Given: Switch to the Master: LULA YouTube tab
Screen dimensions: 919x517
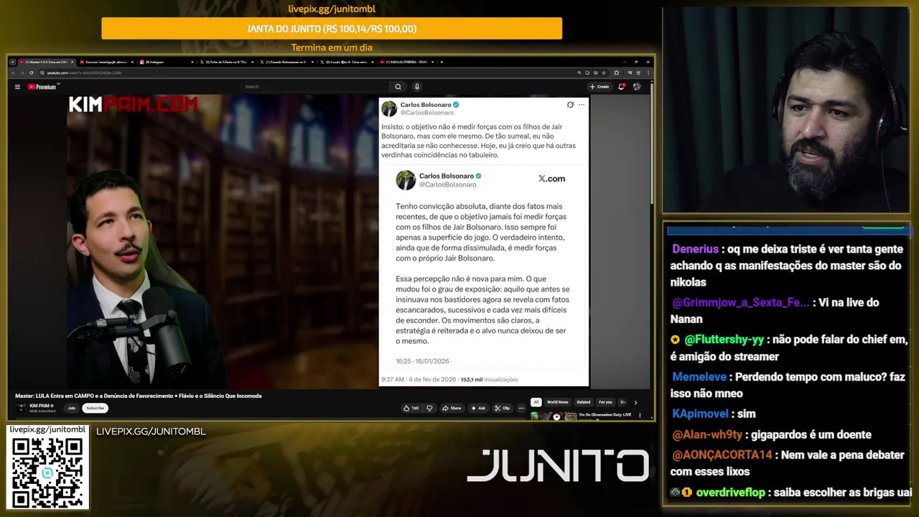Looking at the screenshot, I should pyautogui.click(x=45, y=62).
